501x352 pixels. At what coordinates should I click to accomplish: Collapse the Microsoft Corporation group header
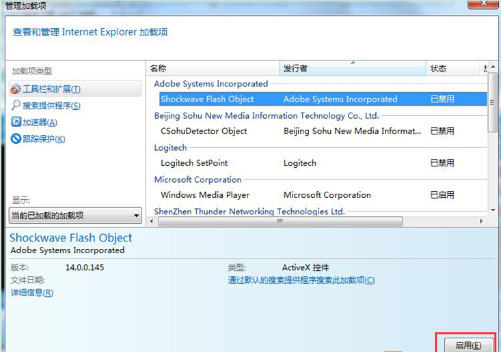[x=198, y=180]
